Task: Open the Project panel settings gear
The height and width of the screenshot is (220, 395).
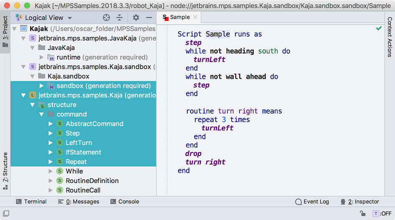Action: coord(136,17)
